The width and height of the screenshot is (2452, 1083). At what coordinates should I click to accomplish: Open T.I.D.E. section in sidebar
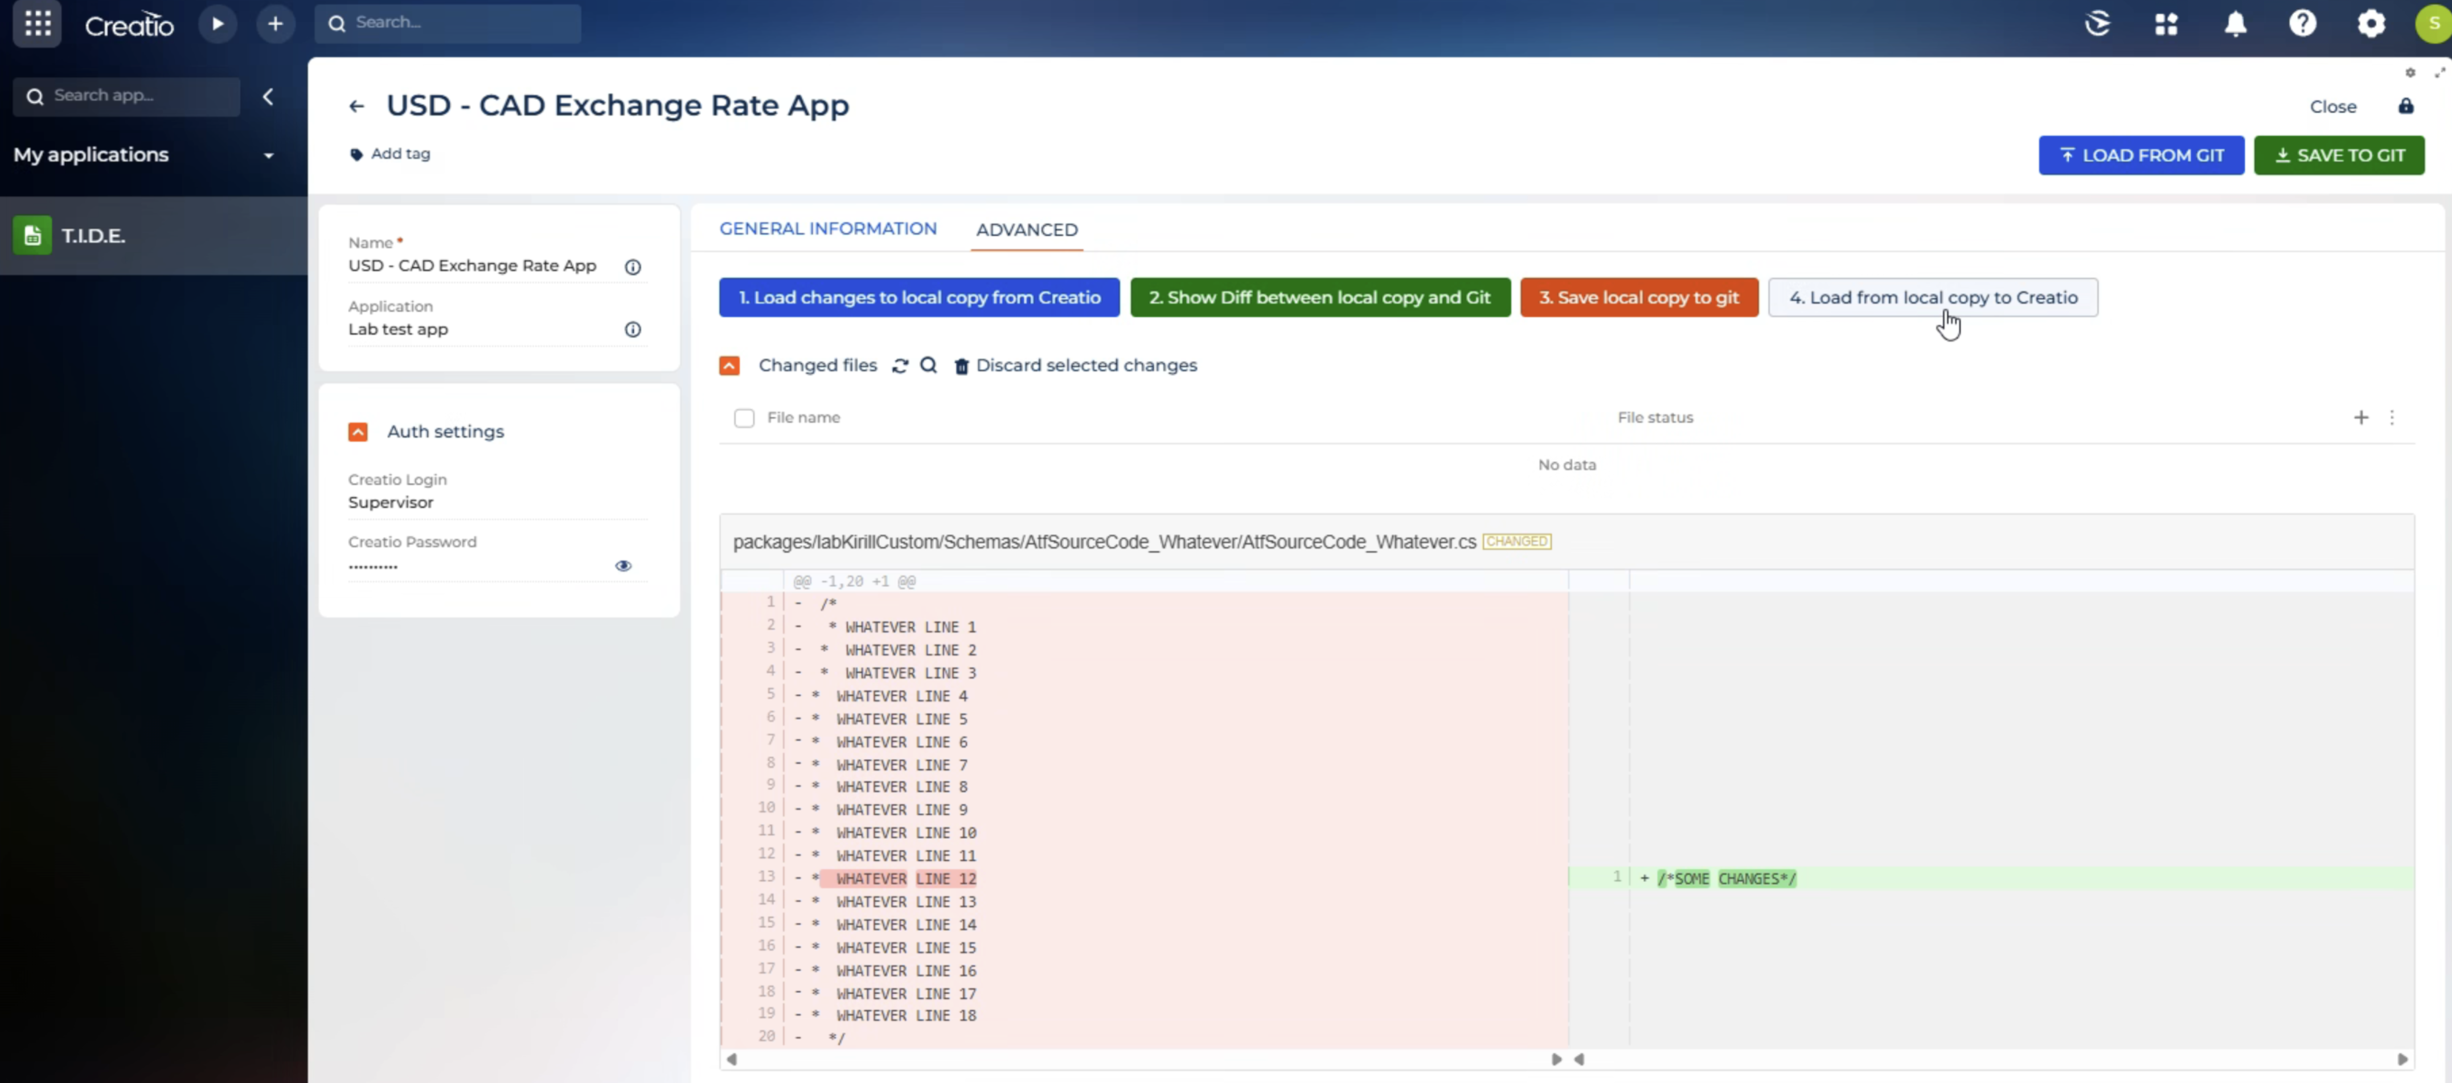tap(153, 235)
